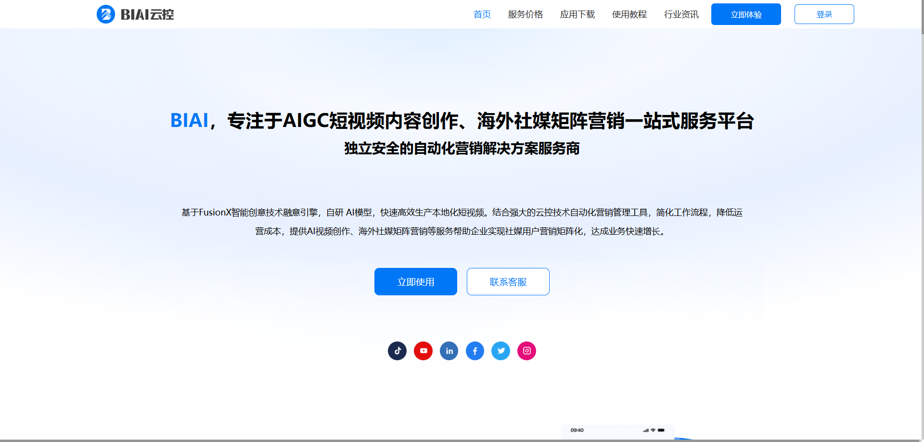Viewport: 924px width, 442px height.
Task: Open the LinkedIn icon
Action: (x=449, y=351)
